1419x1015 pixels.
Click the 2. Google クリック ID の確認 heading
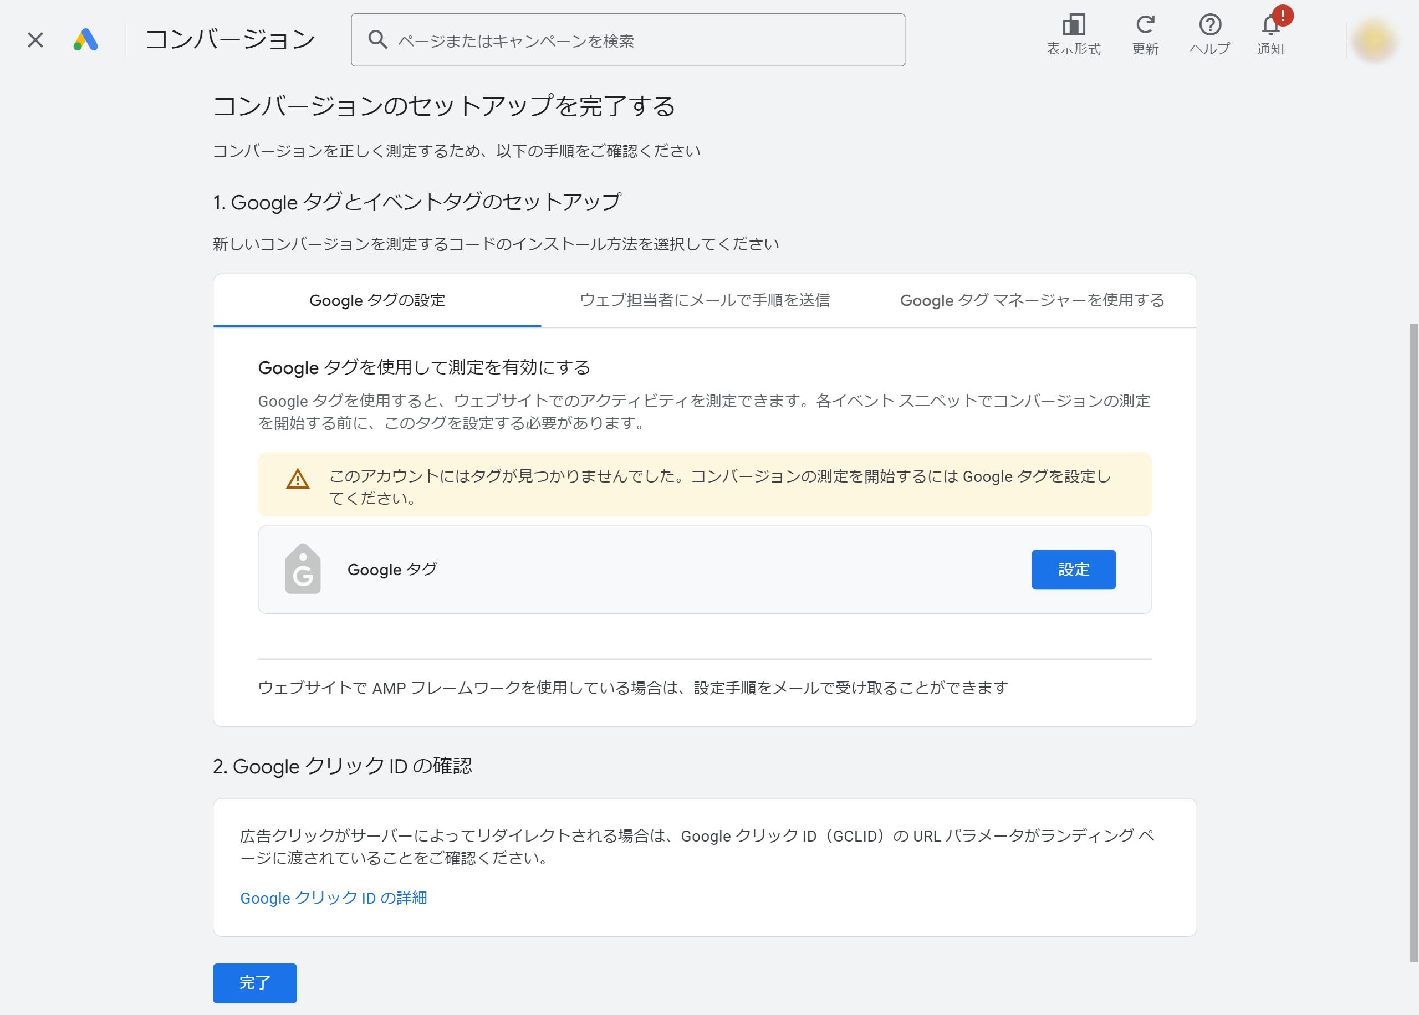pos(343,766)
